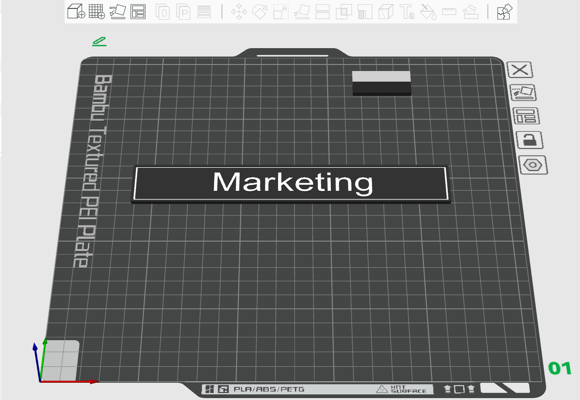Select the Move tool
580x400 pixels.
point(239,12)
